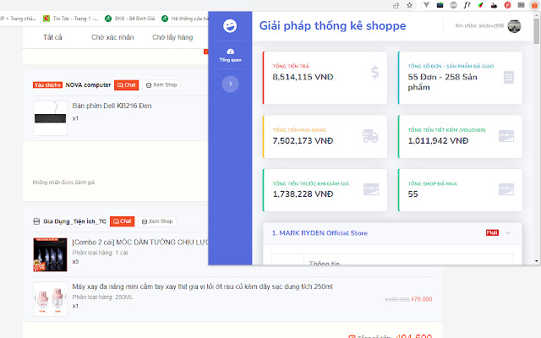Click Xem Shop for NOVA computer
This screenshot has height=338, width=541.
(161, 84)
